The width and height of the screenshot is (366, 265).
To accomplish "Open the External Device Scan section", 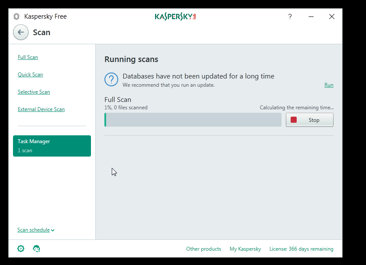I will tap(41, 109).
